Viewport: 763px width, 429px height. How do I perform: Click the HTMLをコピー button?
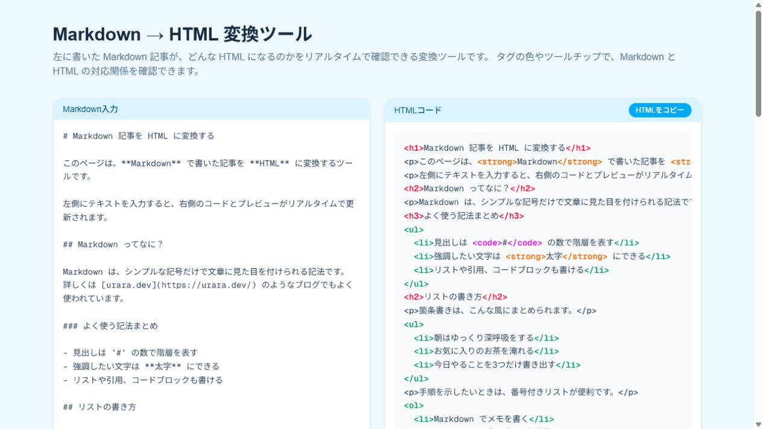[660, 110]
